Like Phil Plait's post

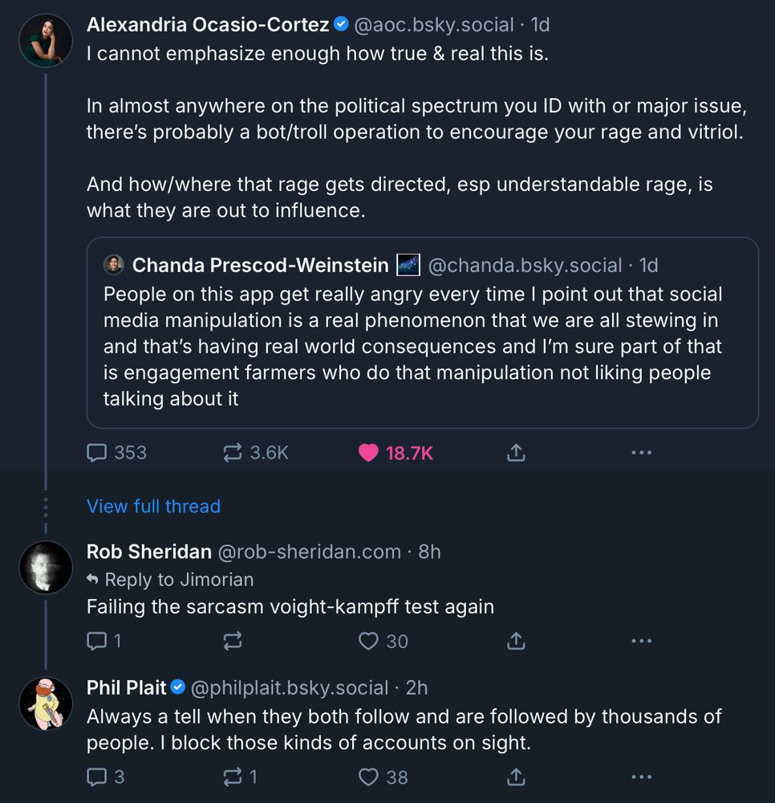[368, 777]
